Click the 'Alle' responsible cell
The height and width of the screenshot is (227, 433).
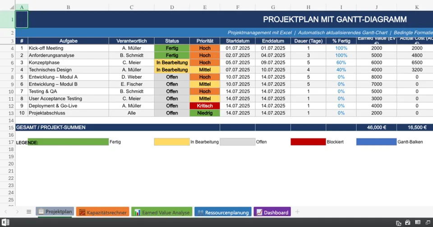tap(131, 113)
